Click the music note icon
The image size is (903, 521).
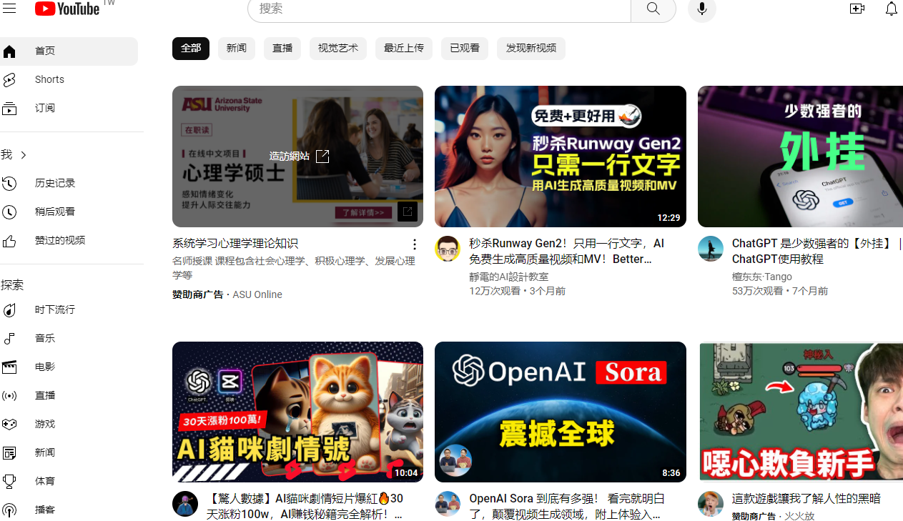tap(9, 339)
